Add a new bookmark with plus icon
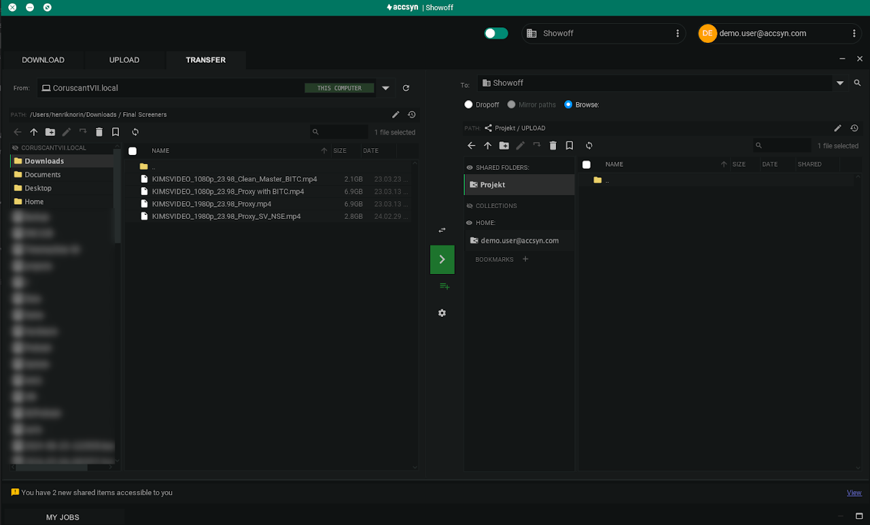The image size is (870, 525). pyautogui.click(x=525, y=259)
